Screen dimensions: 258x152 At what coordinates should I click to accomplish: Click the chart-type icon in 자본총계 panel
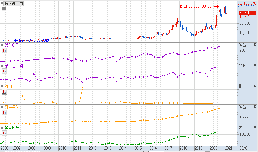tap(4, 113)
